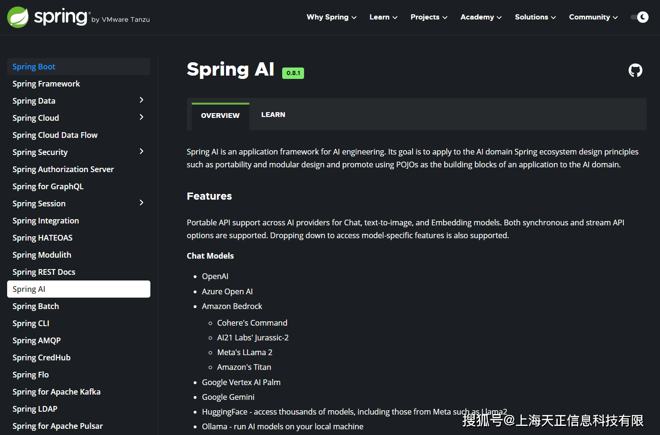Select Spring for Apache Kafka

click(x=56, y=392)
